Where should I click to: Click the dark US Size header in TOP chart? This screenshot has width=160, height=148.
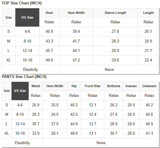coord(27,17)
